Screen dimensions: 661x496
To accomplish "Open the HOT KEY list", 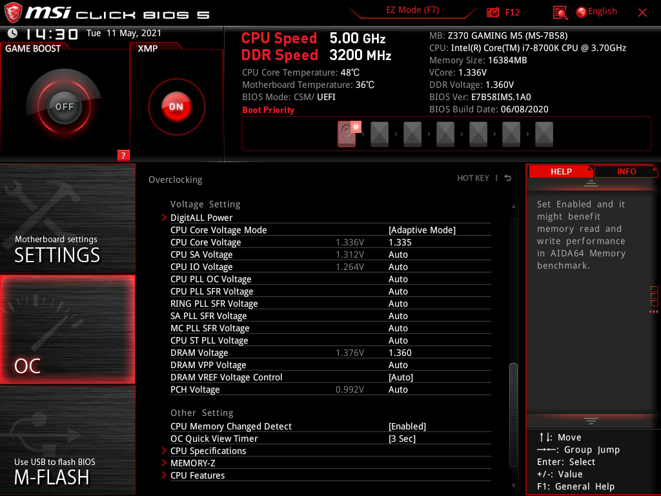I will (473, 178).
